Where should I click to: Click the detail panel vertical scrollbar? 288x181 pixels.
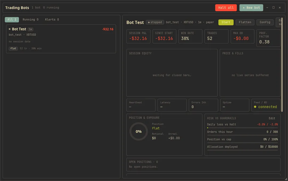tap(282, 64)
